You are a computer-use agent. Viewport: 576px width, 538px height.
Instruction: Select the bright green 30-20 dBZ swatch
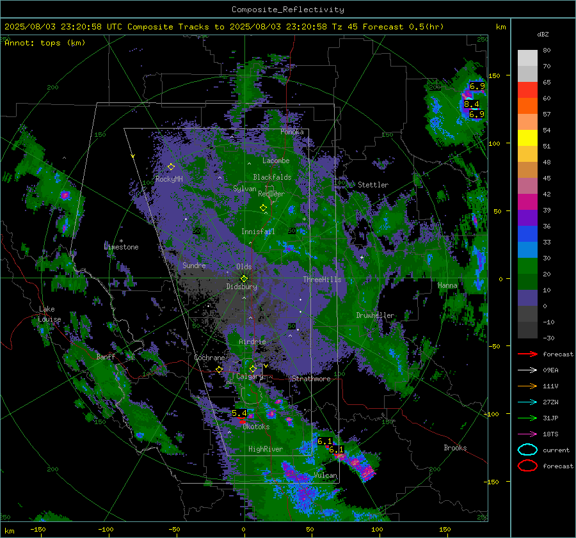[x=527, y=266]
